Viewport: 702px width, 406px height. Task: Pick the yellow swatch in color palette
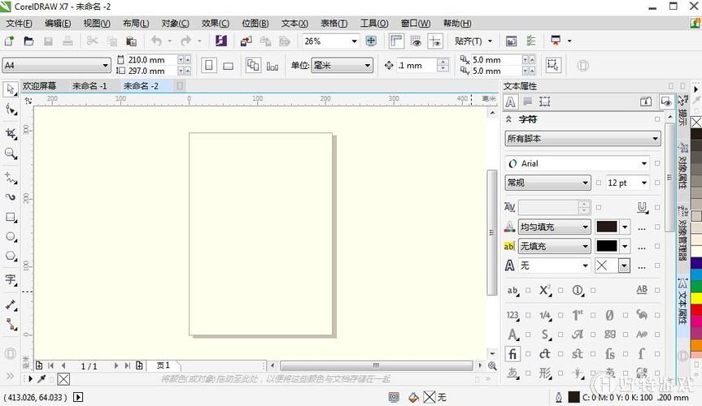tap(696, 298)
